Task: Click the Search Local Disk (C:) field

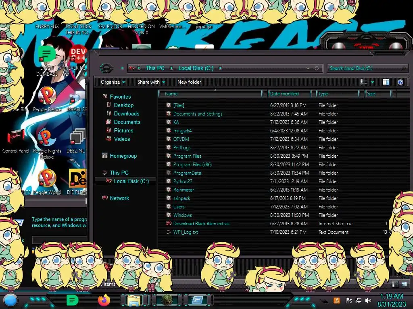Action: [367, 68]
